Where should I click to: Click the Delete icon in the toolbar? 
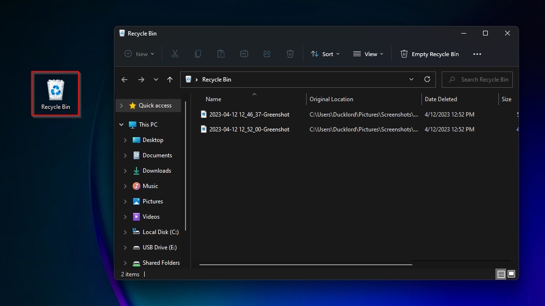click(290, 54)
